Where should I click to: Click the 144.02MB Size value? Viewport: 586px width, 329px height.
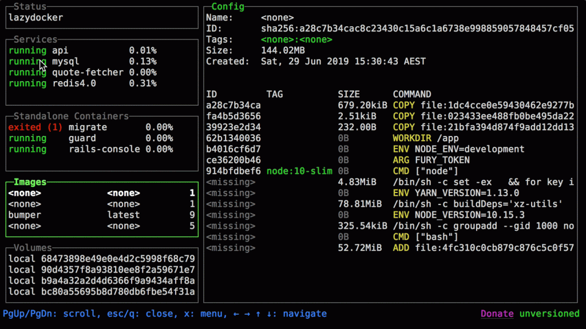283,50
